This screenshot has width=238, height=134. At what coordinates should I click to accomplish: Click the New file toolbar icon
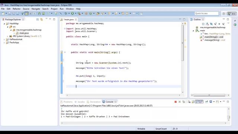click(x=3, y=13)
